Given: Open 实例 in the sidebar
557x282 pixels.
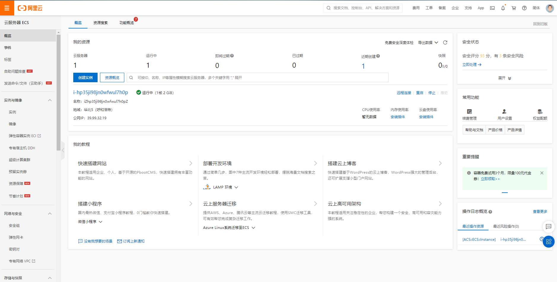Looking at the screenshot, I should pos(12,112).
